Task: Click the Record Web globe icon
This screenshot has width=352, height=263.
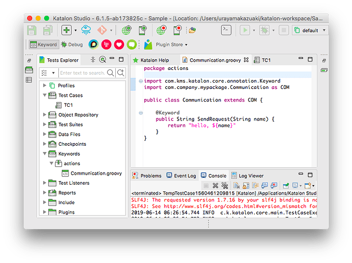Action: coord(162,30)
